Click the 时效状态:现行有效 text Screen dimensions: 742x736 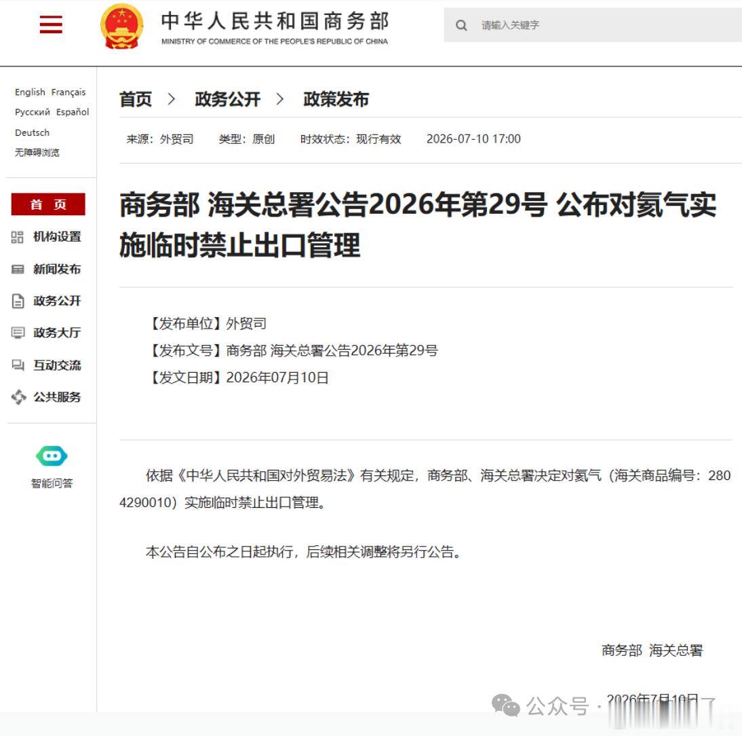point(351,139)
